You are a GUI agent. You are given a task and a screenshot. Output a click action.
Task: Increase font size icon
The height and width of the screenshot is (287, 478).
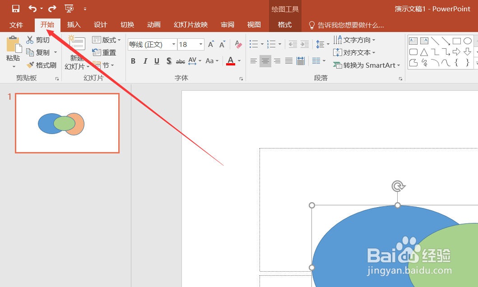point(211,45)
